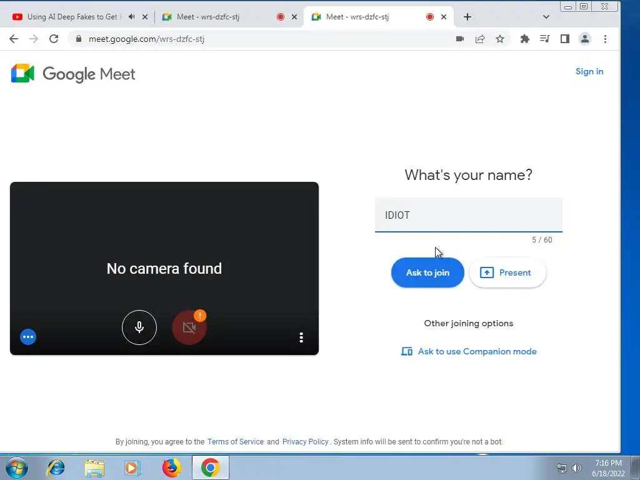Click Ask to use Companion mode
Screen dimensions: 640x480
coord(469,351)
